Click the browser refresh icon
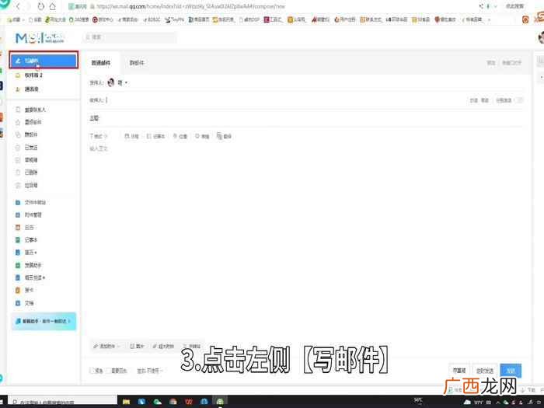544x408 pixels. (x=40, y=6)
